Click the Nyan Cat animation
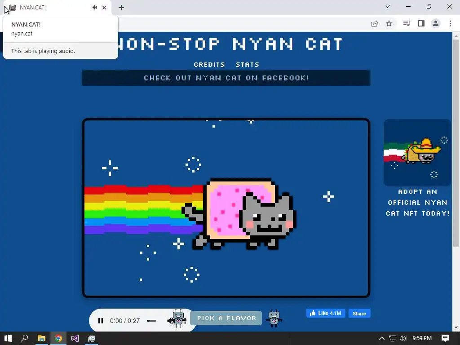The width and height of the screenshot is (460, 345). pos(226,208)
